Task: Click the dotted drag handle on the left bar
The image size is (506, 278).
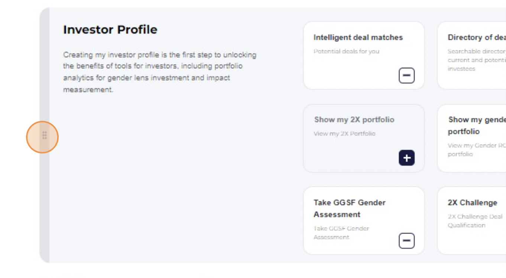Action: [45, 136]
